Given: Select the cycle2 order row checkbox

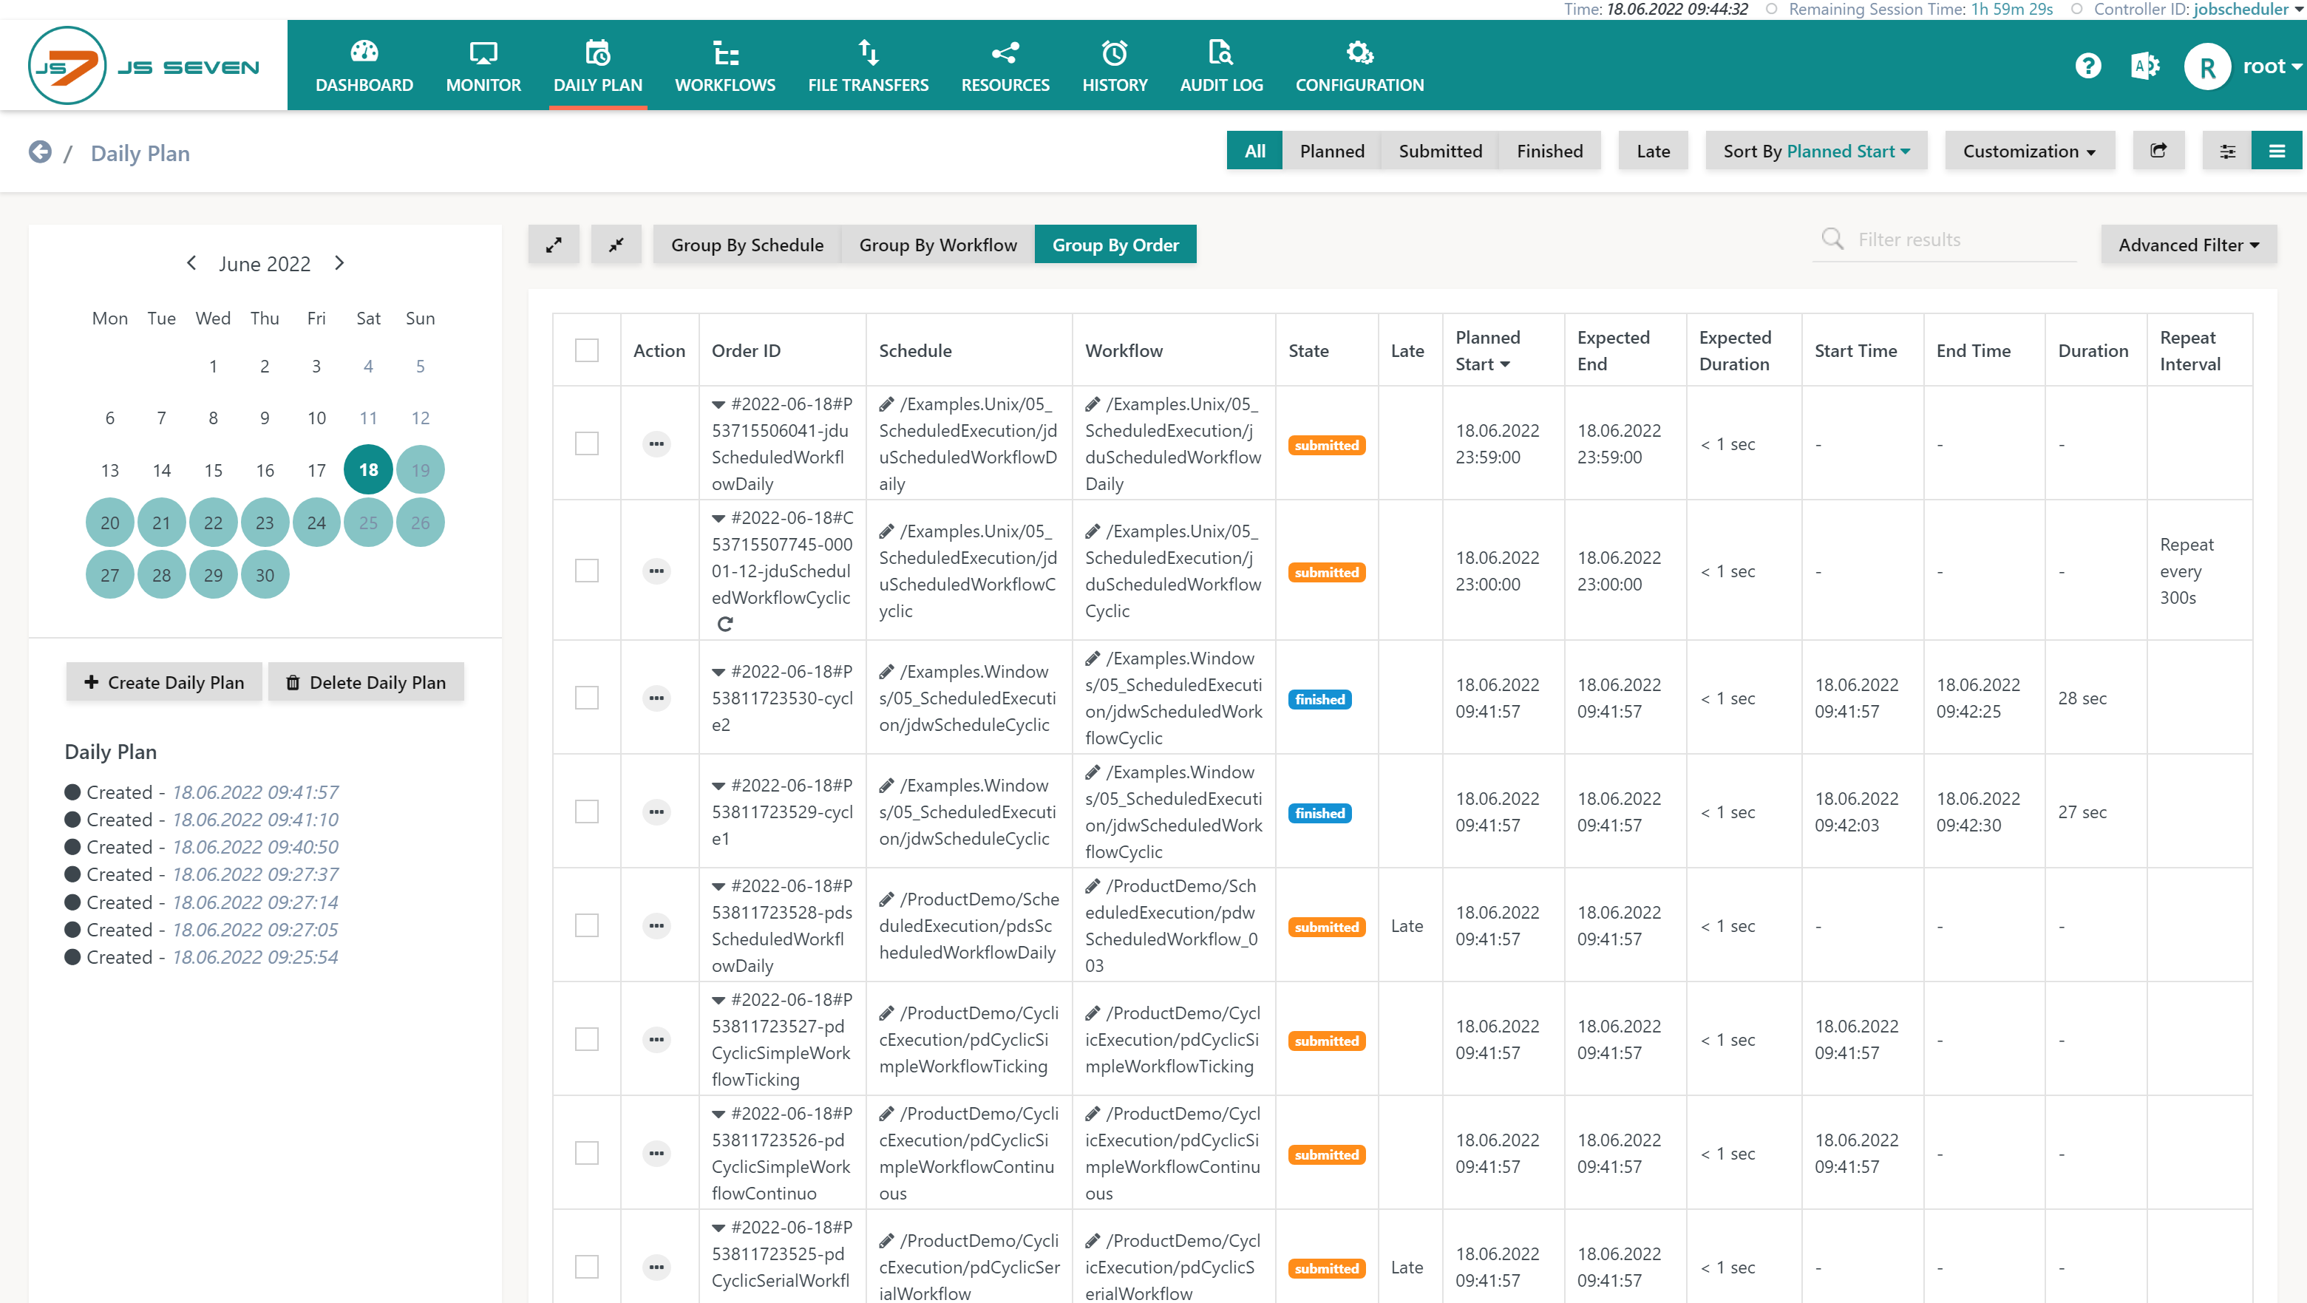Looking at the screenshot, I should (x=587, y=698).
